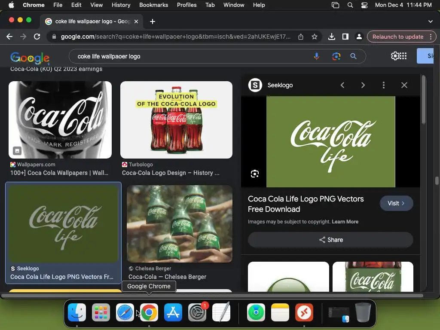Open the File menu
Screen dimensions: 440x330
(x=58, y=5)
